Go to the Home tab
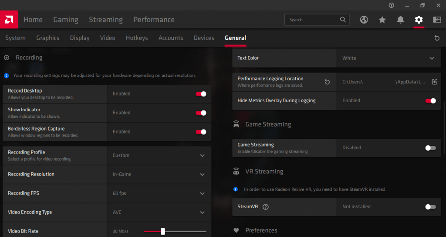 coord(33,20)
